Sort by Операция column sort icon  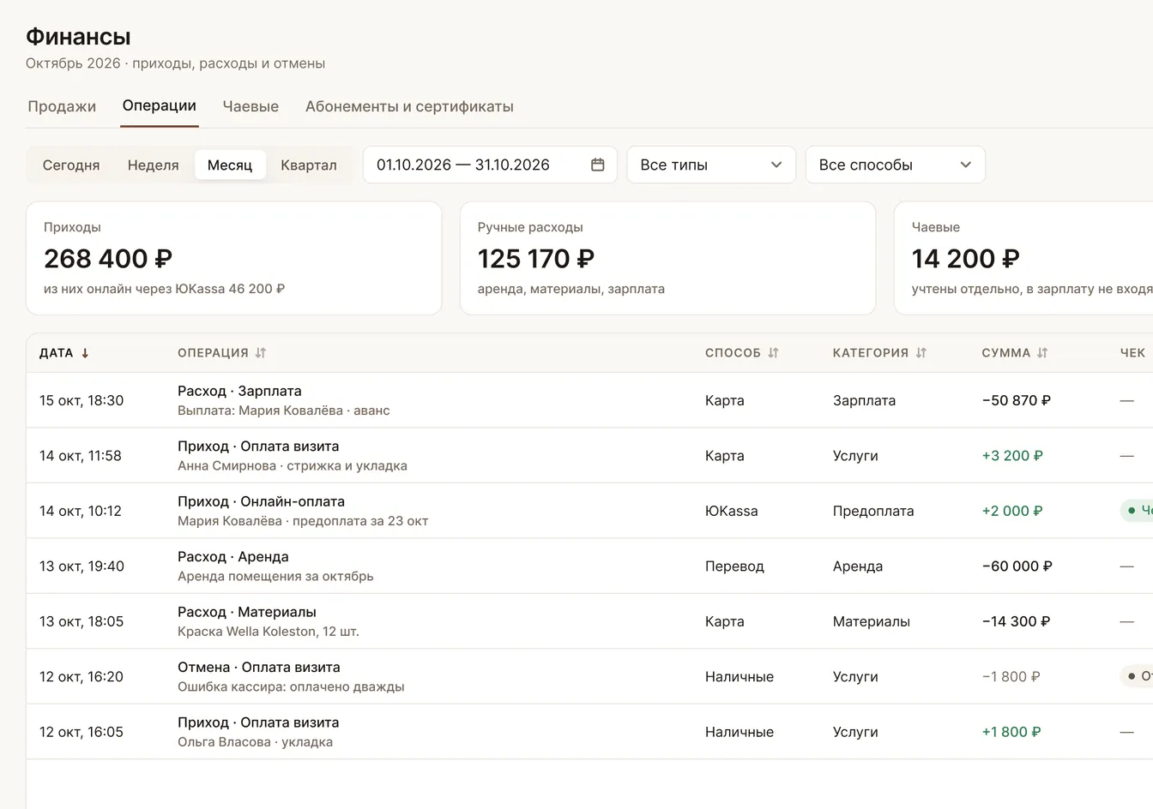261,353
